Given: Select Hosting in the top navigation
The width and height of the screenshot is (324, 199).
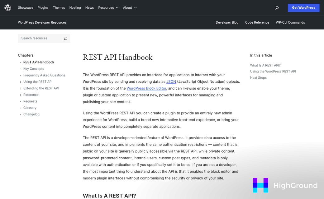Looking at the screenshot, I should tap(75, 8).
